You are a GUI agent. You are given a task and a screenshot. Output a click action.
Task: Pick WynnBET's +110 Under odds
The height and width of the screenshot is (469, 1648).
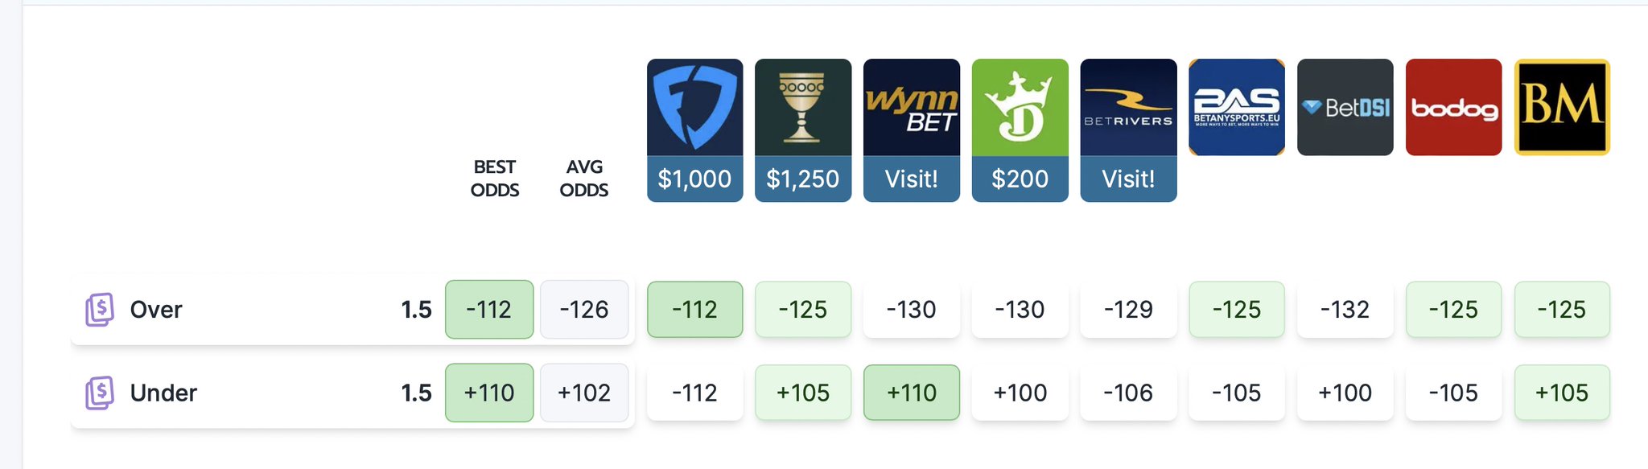(x=911, y=393)
